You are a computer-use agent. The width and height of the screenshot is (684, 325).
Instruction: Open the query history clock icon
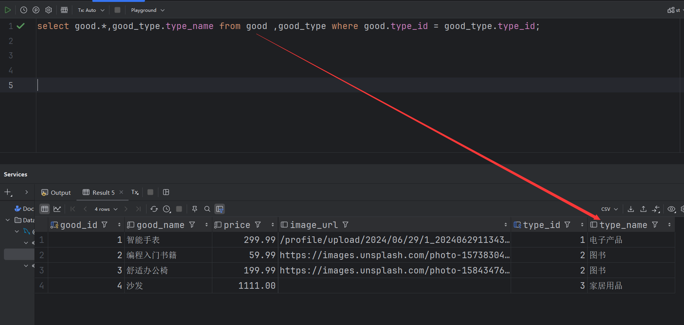[x=24, y=10]
